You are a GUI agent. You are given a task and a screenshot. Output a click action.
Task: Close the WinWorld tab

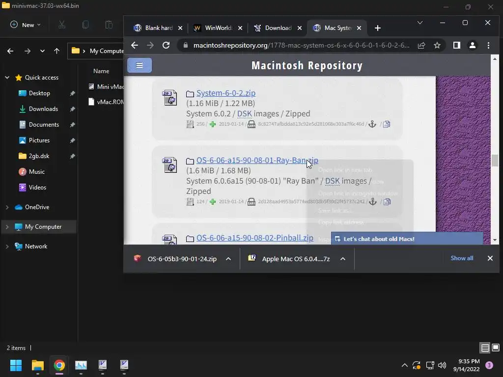[x=240, y=28]
